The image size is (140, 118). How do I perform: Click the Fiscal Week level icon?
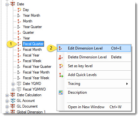pyautogui.click(x=19, y=61)
